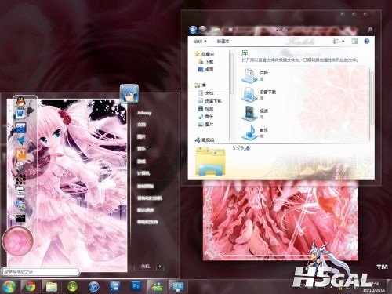The image size is (392, 294).
Task: Click the 关机 shutdown button
Action: pos(145,267)
